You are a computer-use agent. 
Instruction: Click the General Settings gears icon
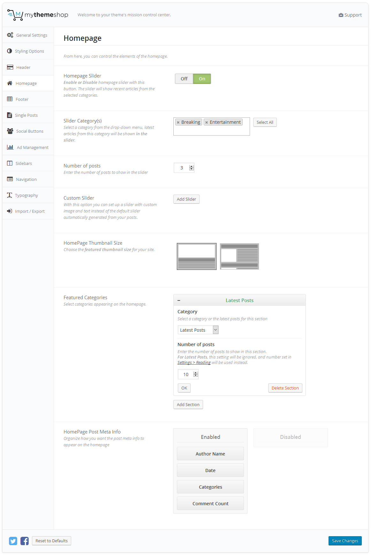click(10, 35)
